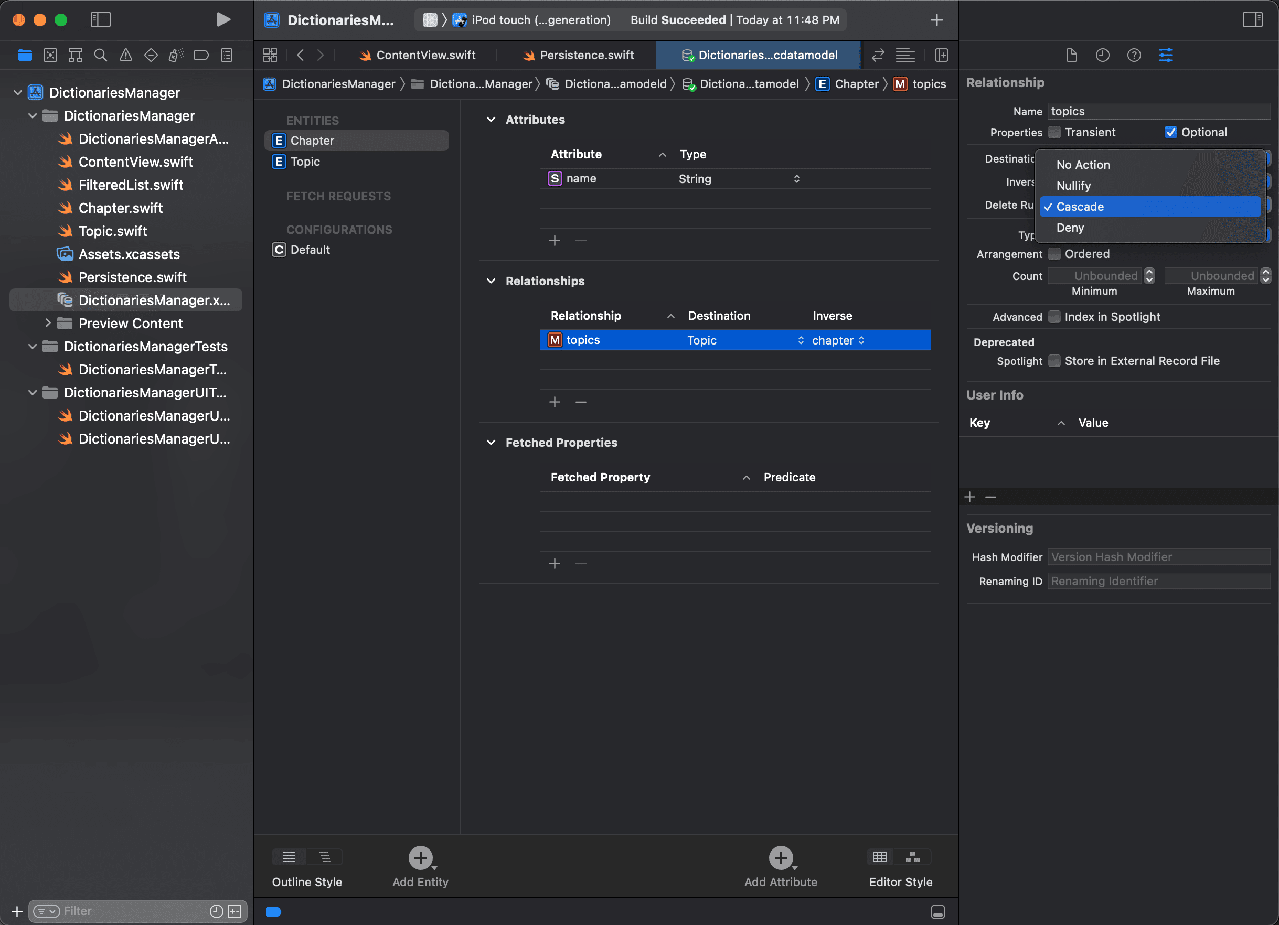
Task: Open the Find navigator
Action: point(100,55)
